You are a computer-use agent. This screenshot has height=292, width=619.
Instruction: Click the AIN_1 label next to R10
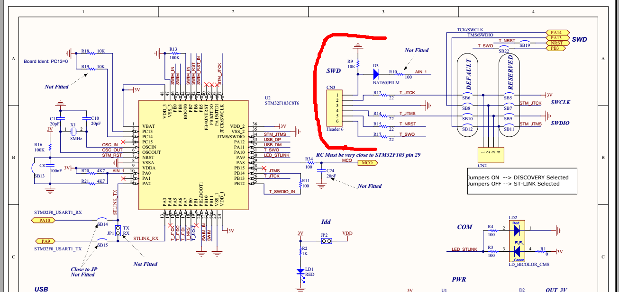click(x=421, y=72)
